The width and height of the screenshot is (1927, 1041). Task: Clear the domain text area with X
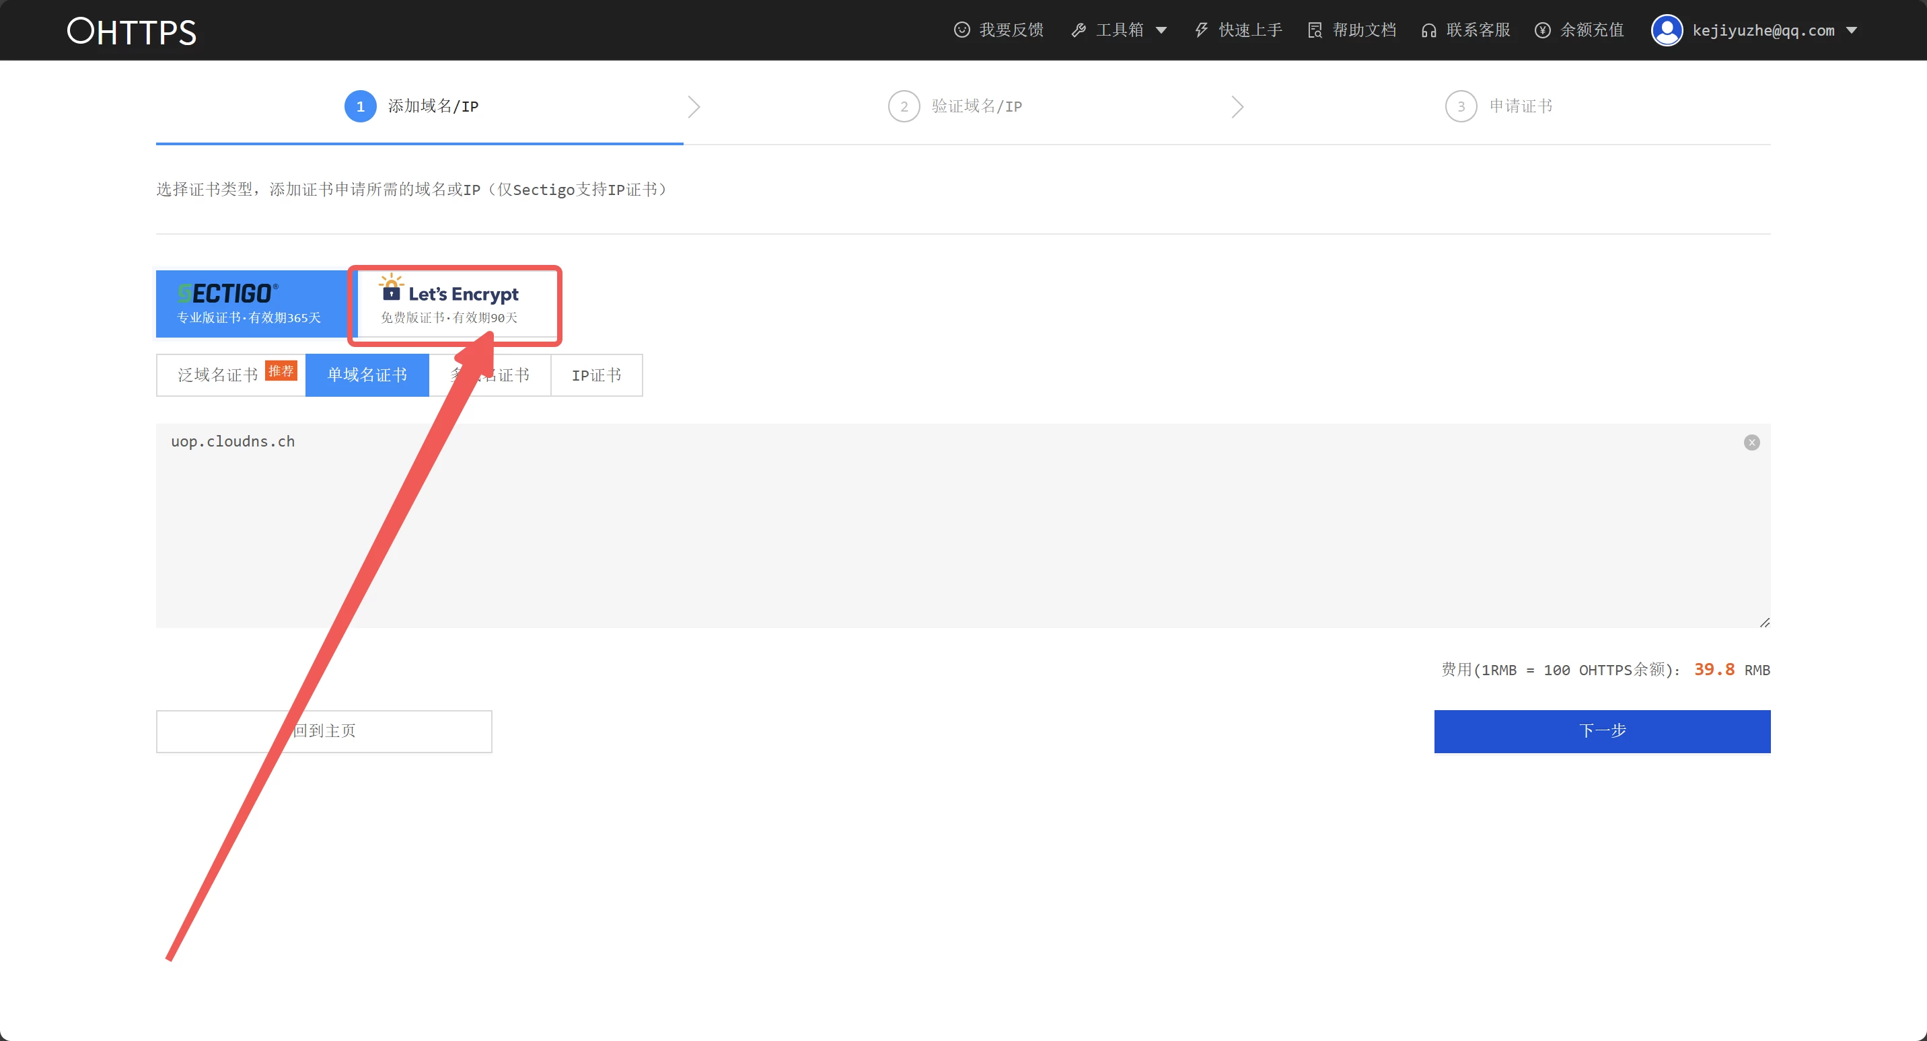point(1751,442)
